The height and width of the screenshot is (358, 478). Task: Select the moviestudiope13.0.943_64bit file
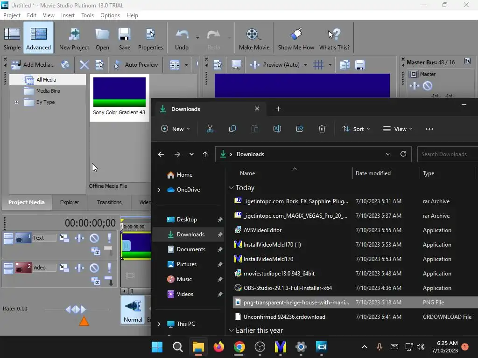pos(279,274)
